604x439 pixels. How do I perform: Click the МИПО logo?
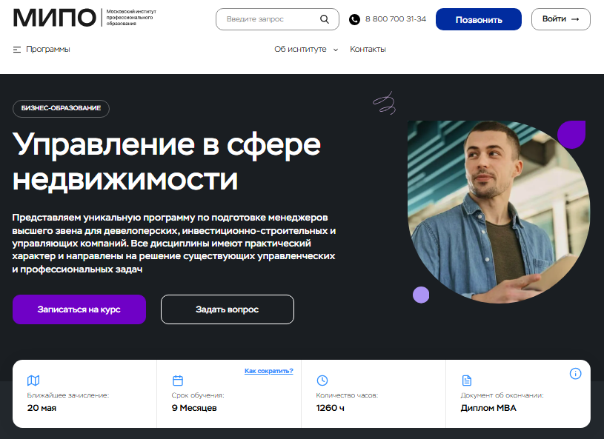click(54, 18)
